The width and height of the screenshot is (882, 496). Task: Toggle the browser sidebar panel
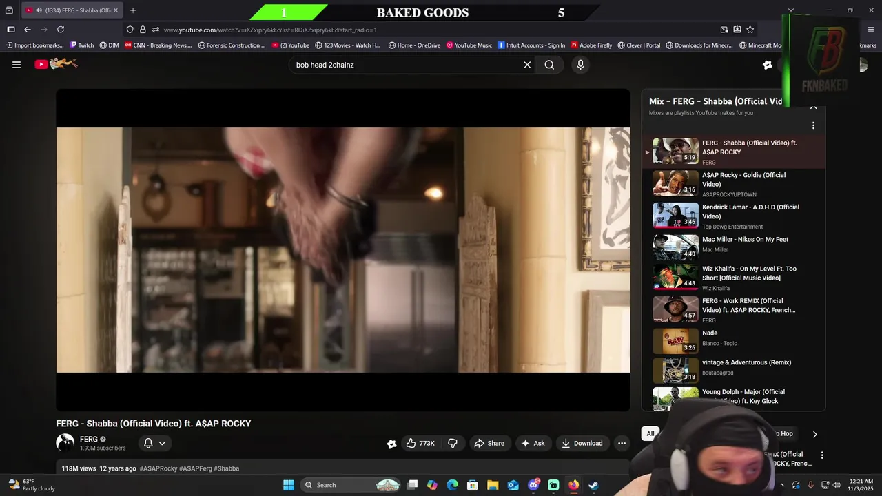[x=11, y=30]
